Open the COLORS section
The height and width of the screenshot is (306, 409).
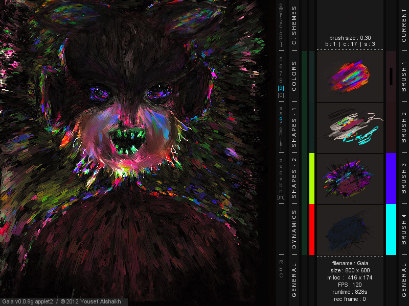[x=294, y=75]
